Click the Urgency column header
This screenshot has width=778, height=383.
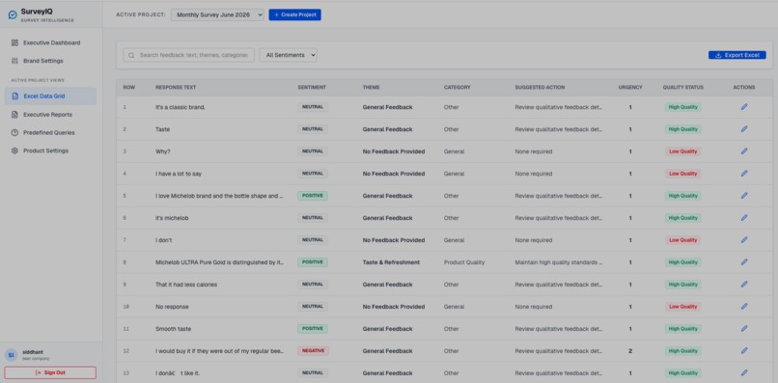(630, 88)
